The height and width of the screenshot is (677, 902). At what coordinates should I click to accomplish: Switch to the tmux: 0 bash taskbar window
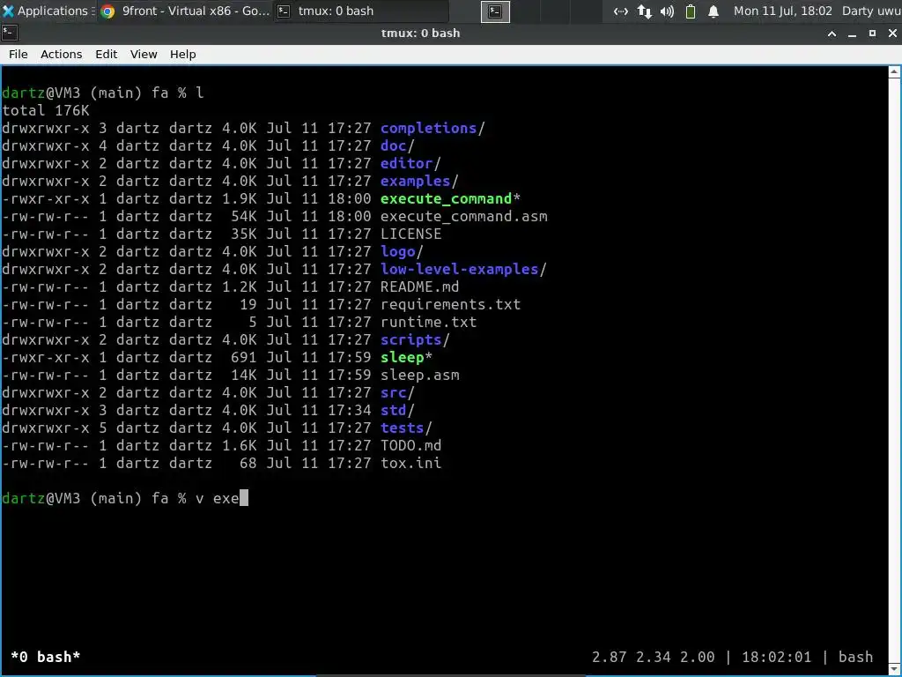pyautogui.click(x=360, y=11)
